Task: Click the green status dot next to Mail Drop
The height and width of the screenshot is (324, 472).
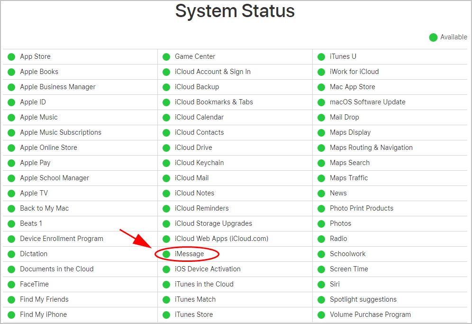Action: 321,118
